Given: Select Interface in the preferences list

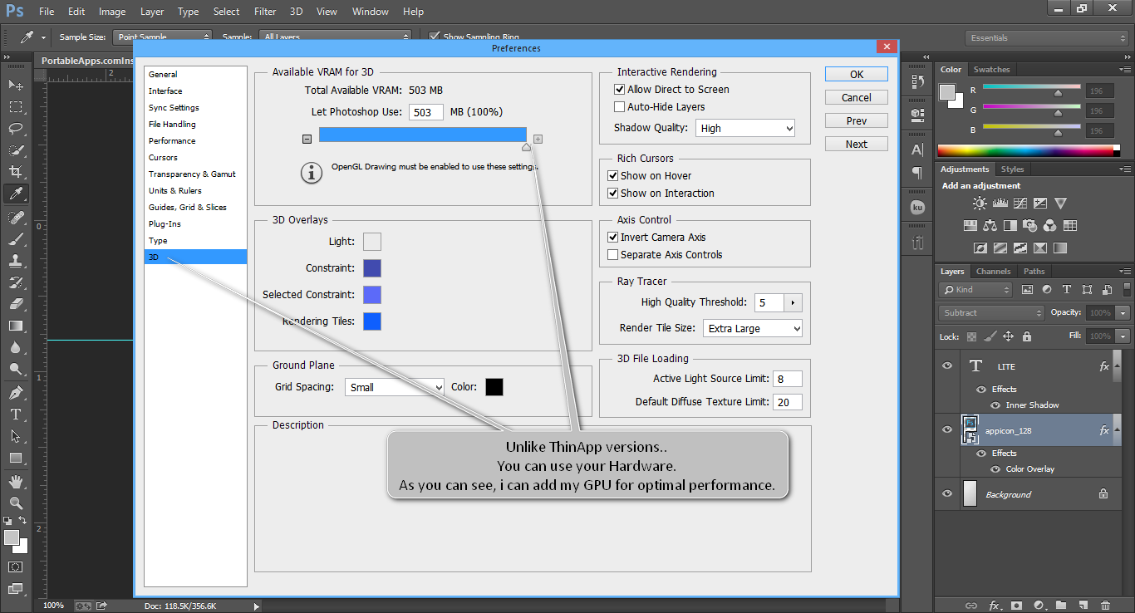Looking at the screenshot, I should pyautogui.click(x=195, y=91).
